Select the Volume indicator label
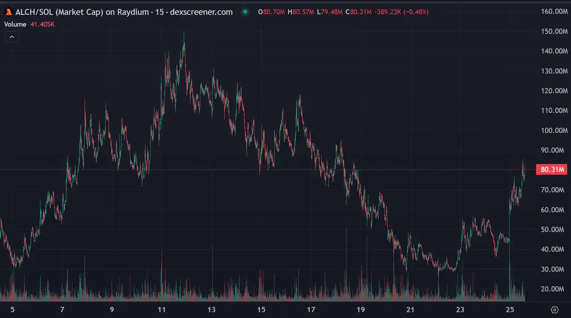 click(15, 25)
